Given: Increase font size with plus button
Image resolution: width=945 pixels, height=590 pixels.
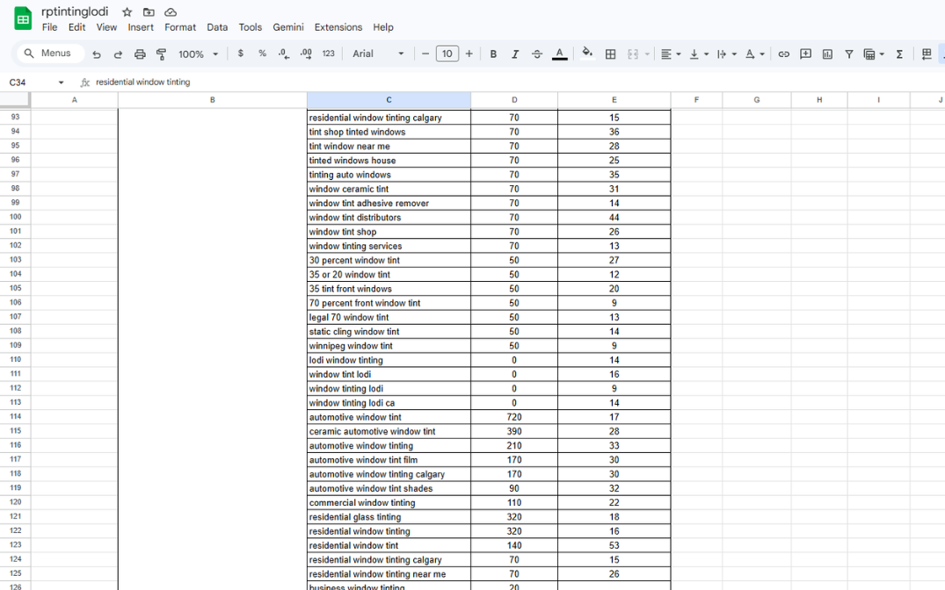Looking at the screenshot, I should click(x=469, y=54).
